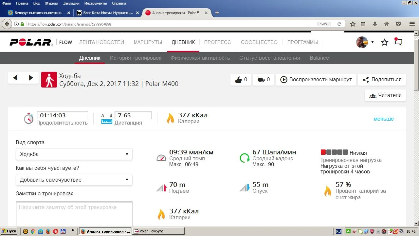
Task: Open Вид спорта dropdown showing Ходьба
Action: coord(74,154)
